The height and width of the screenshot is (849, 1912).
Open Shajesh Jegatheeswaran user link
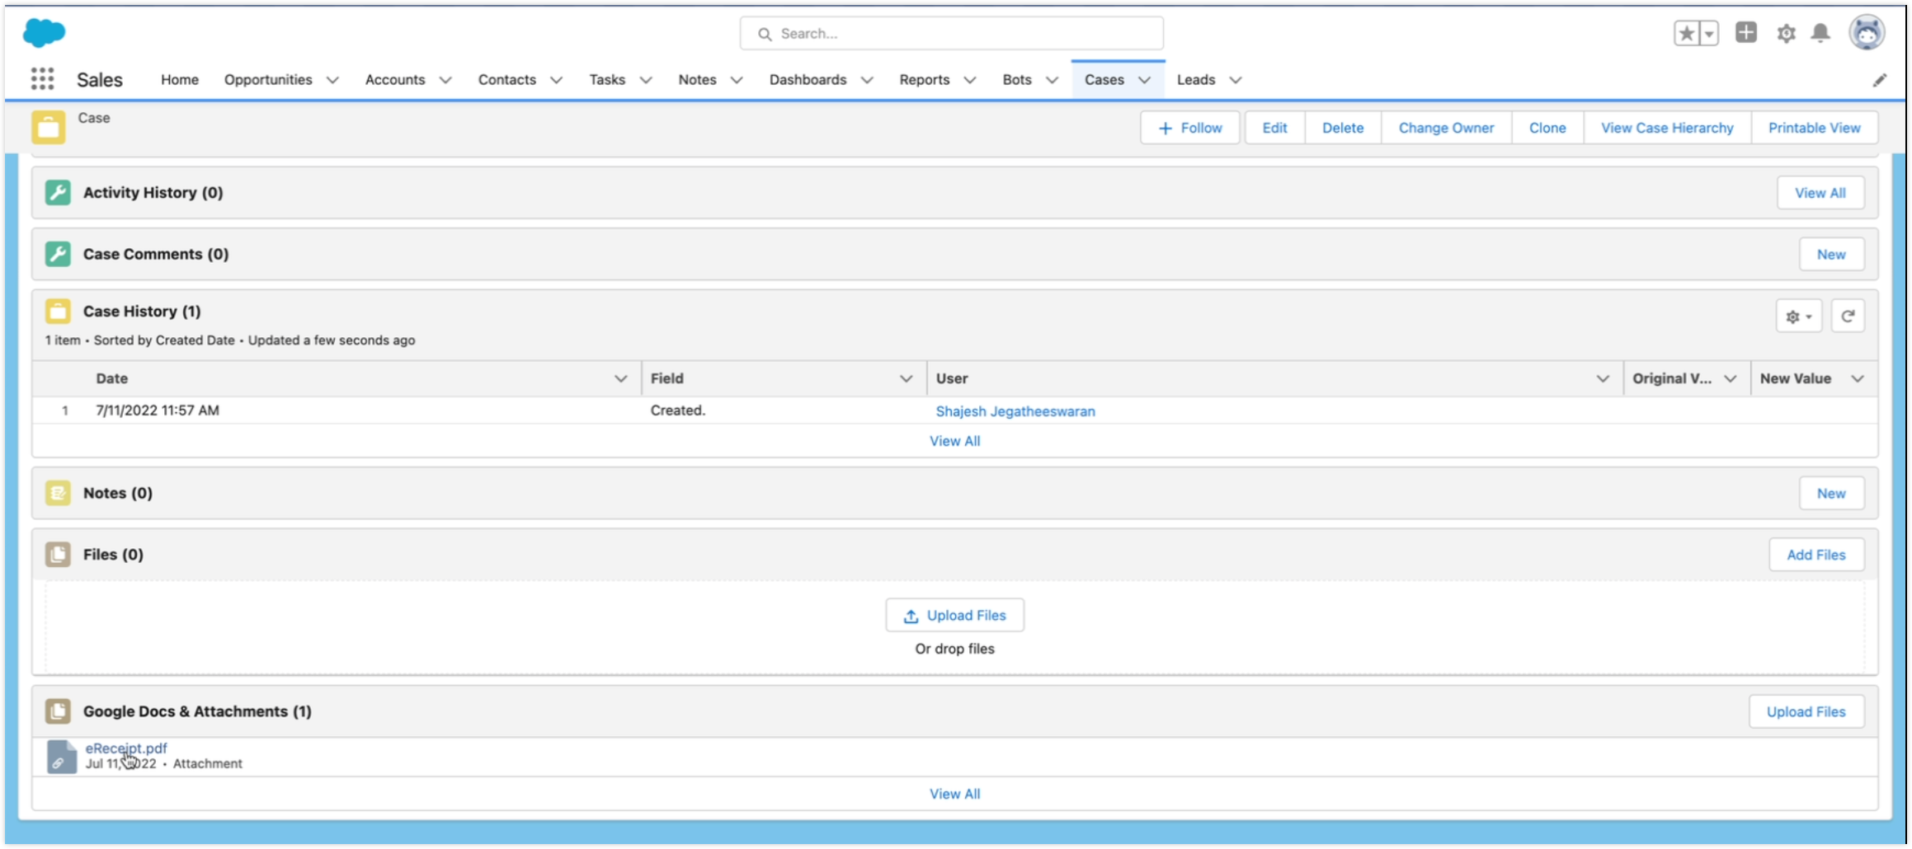pos(1015,411)
